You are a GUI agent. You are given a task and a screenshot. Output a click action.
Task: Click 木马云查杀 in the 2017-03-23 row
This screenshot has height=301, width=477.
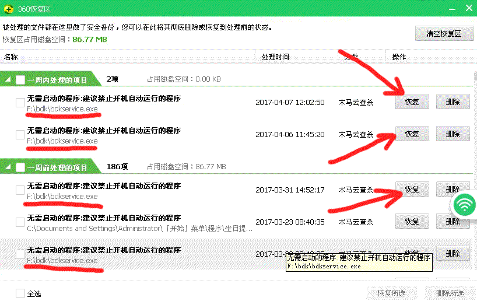356,222
